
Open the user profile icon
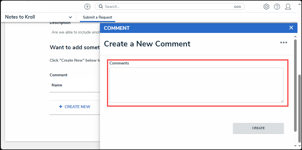pos(288,7)
